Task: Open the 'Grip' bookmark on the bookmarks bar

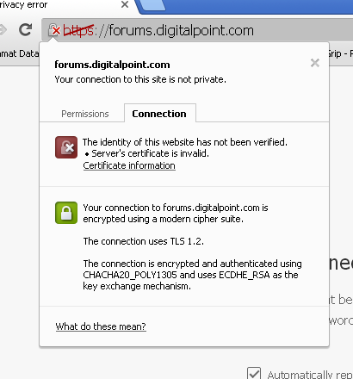Action: coord(335,53)
